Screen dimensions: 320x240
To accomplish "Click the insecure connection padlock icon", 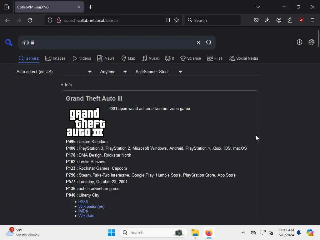I will click(x=59, y=20).
